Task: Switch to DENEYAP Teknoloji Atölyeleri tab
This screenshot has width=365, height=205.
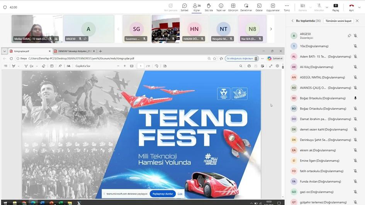Action: (73, 51)
